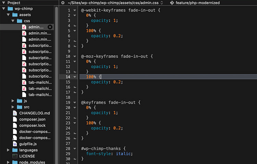Open the CHANGELOG.md file
257x164 pixels.
[x=35, y=113]
